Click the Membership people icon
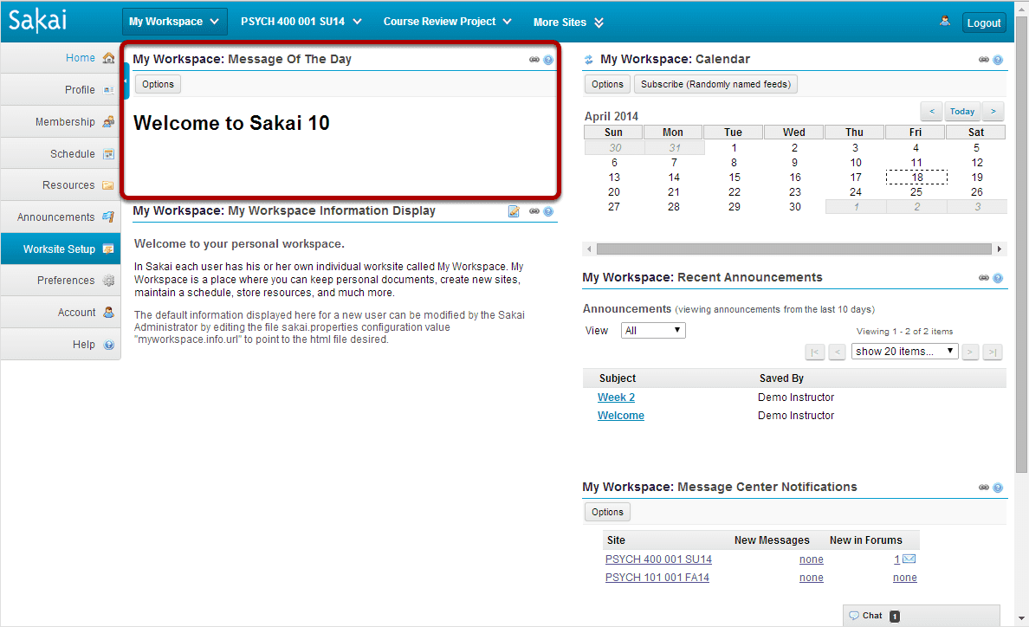1029x627 pixels. click(109, 121)
